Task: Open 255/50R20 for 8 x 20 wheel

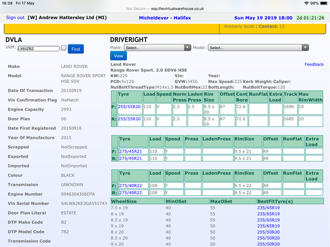Action: pos(268,232)
